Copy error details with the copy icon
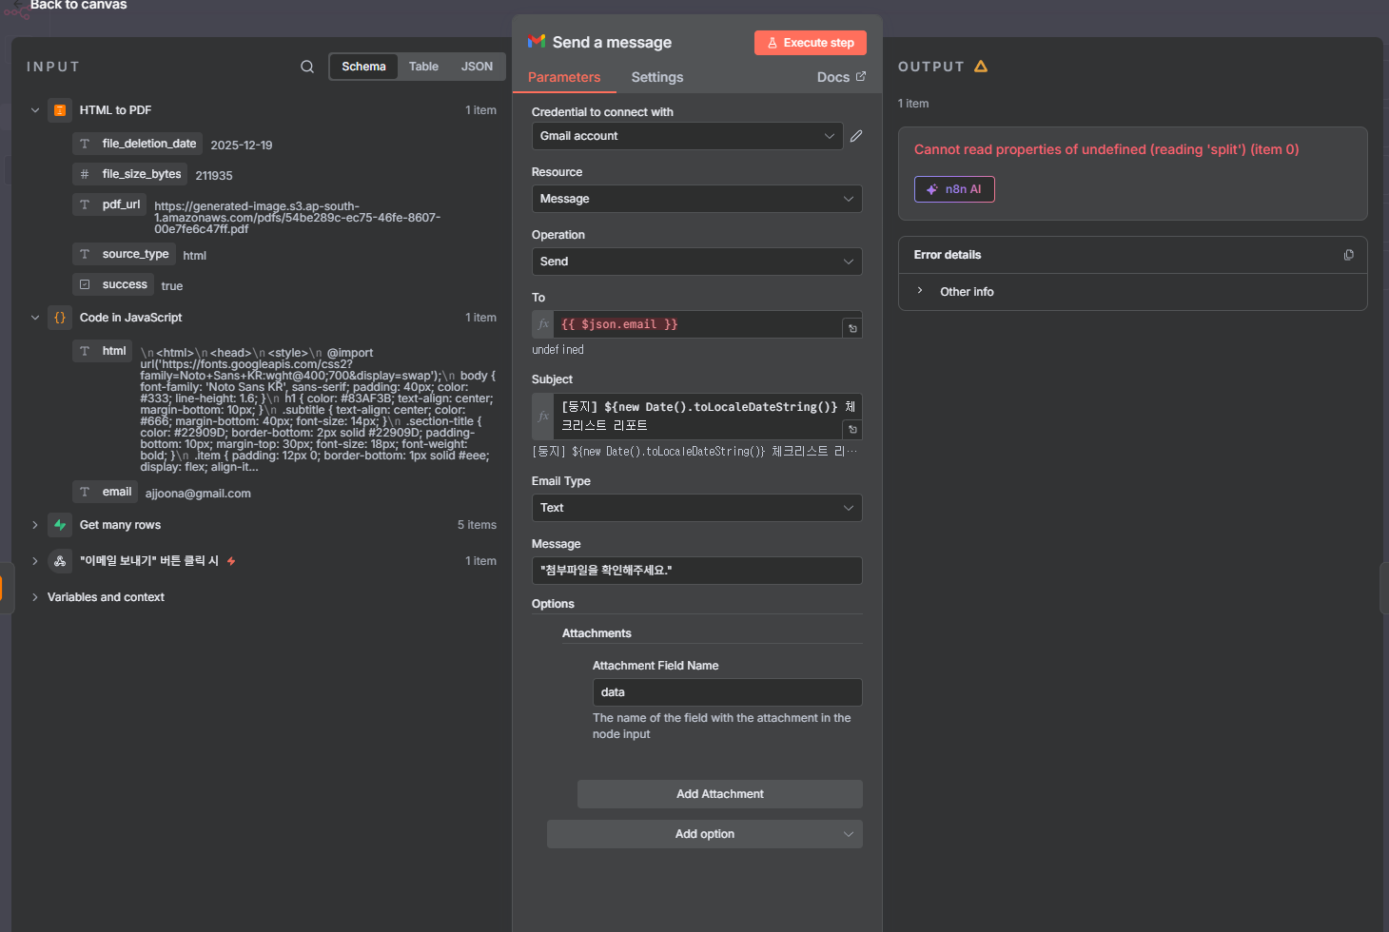The height and width of the screenshot is (932, 1389). [x=1348, y=255]
